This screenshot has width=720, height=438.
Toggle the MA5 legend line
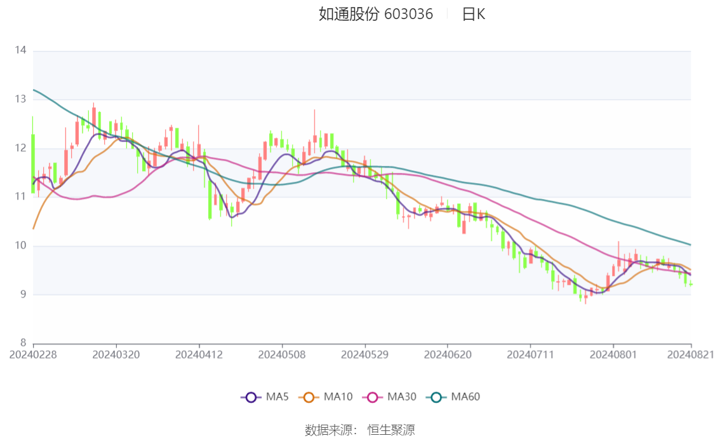(x=265, y=397)
